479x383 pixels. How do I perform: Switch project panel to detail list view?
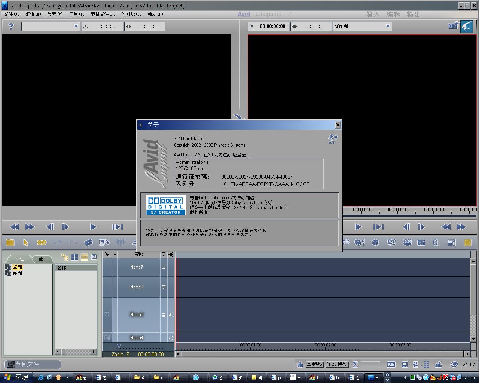tap(85, 257)
